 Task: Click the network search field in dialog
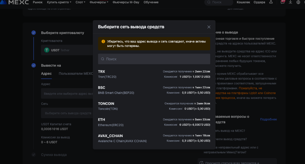[154, 59]
